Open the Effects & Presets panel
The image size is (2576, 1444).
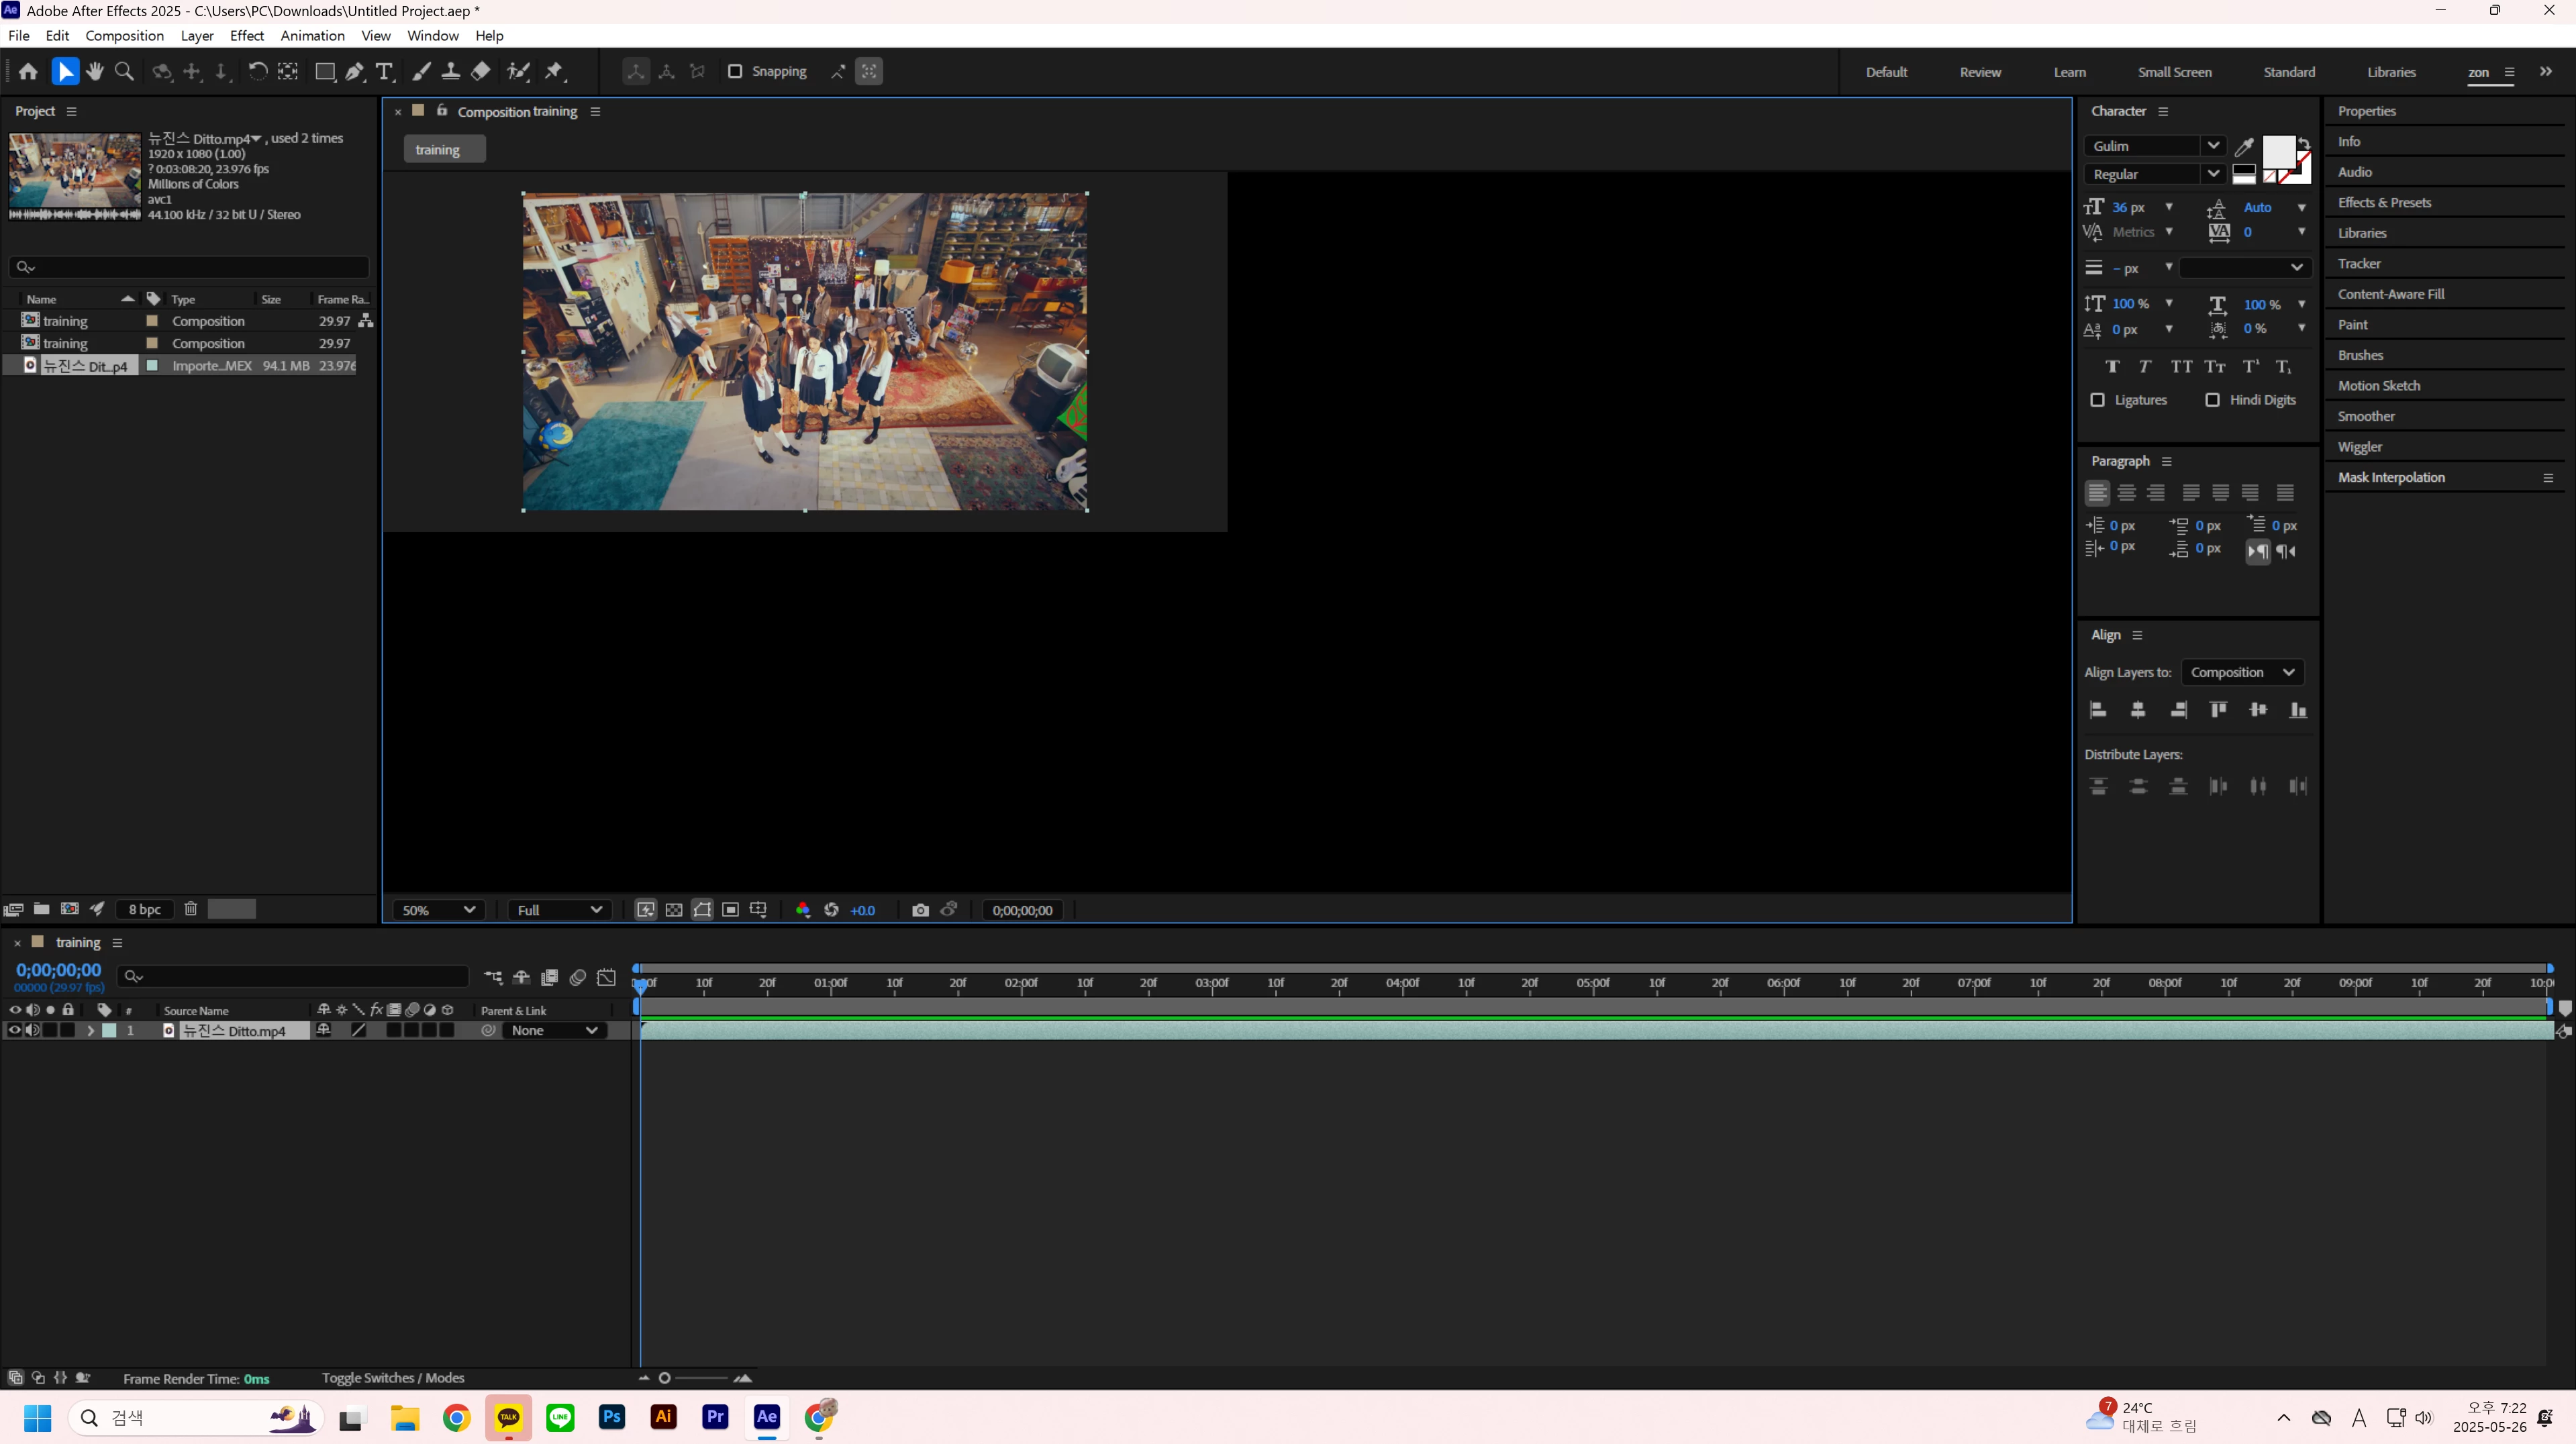2384,203
